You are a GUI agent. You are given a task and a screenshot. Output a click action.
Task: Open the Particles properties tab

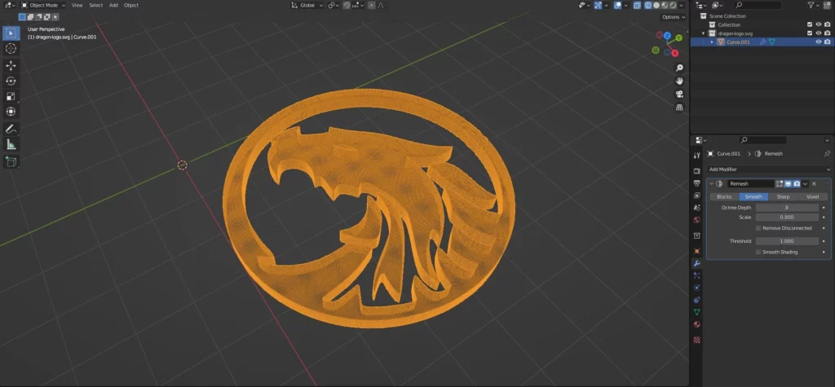coord(696,275)
